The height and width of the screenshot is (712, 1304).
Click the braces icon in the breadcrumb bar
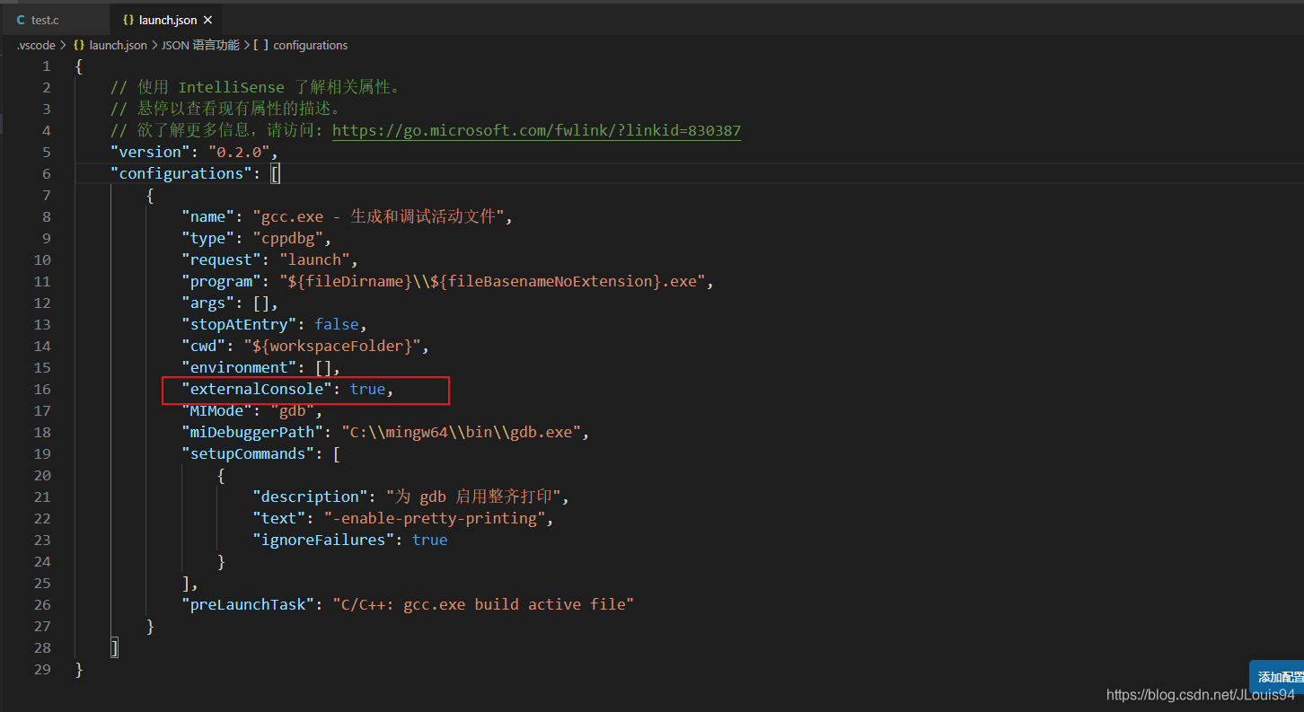pyautogui.click(x=79, y=45)
